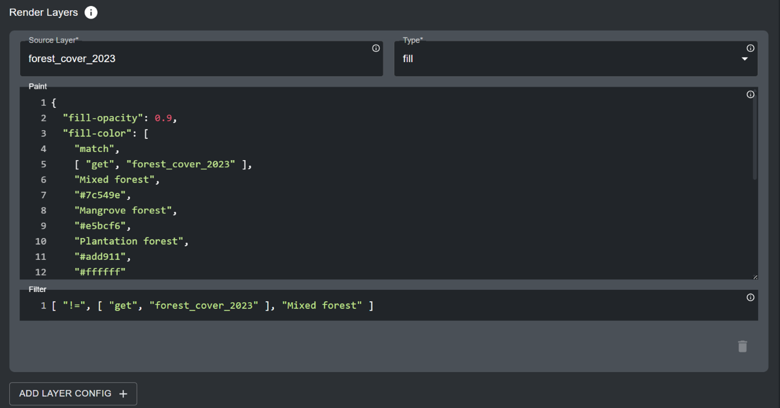Viewport: 780px width, 408px height.
Task: Click the Filter editor info icon
Action: pyautogui.click(x=751, y=297)
